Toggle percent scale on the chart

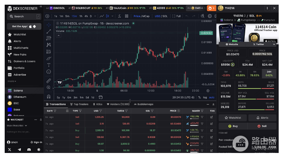[x=199, y=97]
